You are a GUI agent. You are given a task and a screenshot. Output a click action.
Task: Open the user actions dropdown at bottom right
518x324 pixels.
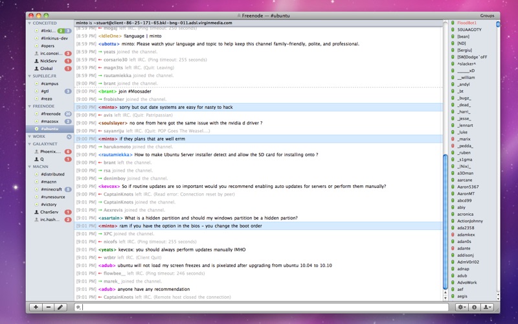(487, 307)
